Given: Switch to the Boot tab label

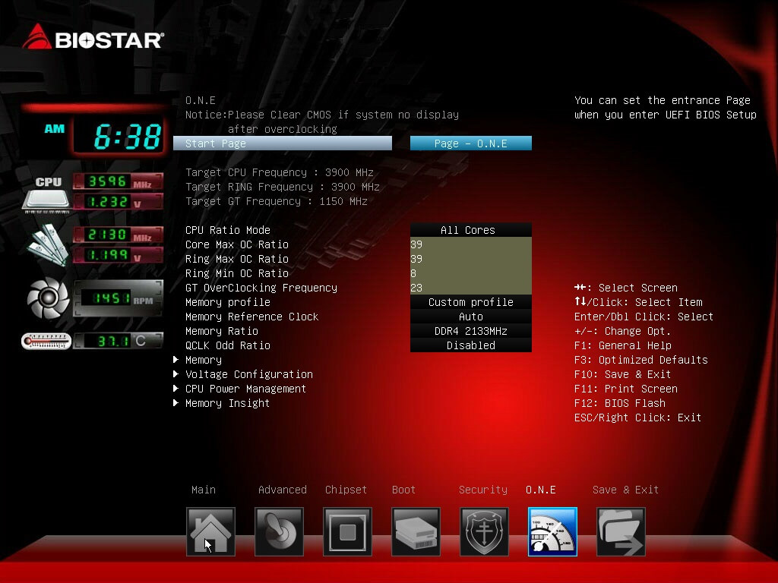Looking at the screenshot, I should click(403, 490).
